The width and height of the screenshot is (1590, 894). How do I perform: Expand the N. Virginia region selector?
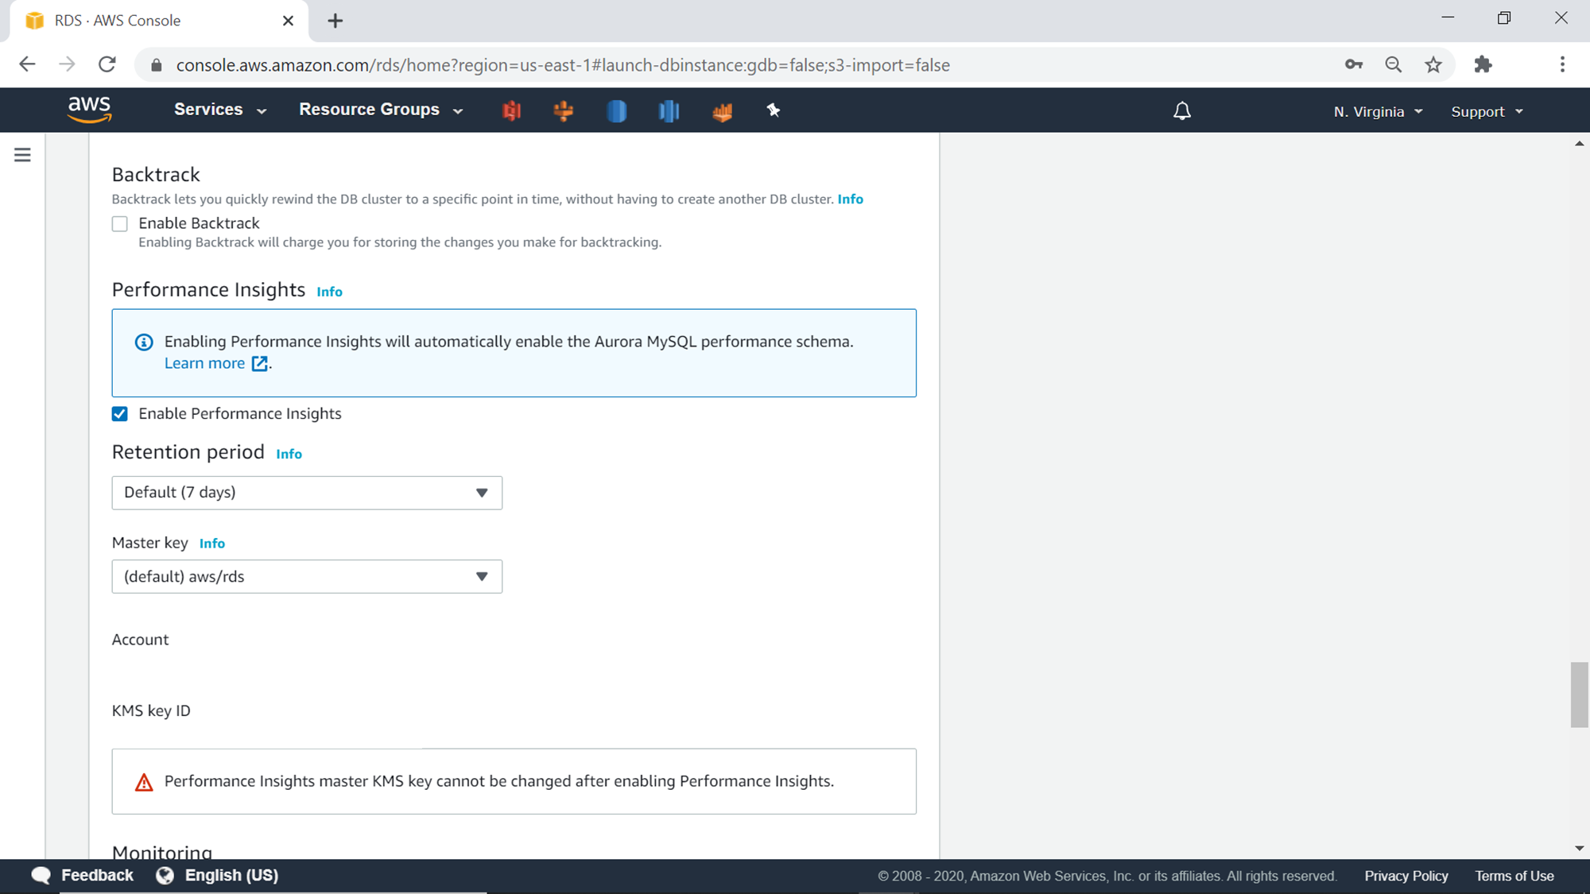pos(1378,112)
